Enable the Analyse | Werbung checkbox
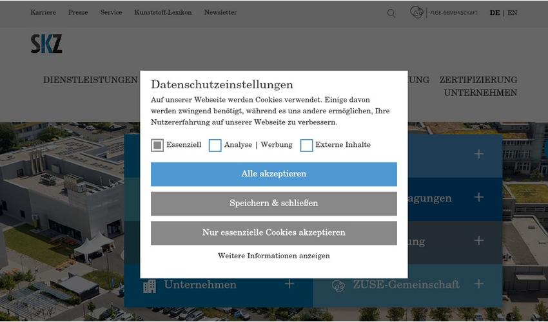548x322 pixels. (x=215, y=146)
